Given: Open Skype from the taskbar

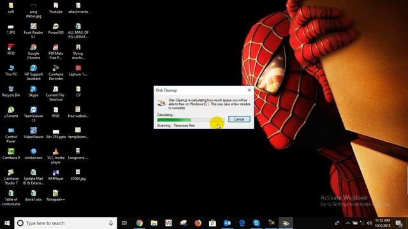Looking at the screenshot, I should tap(256, 223).
